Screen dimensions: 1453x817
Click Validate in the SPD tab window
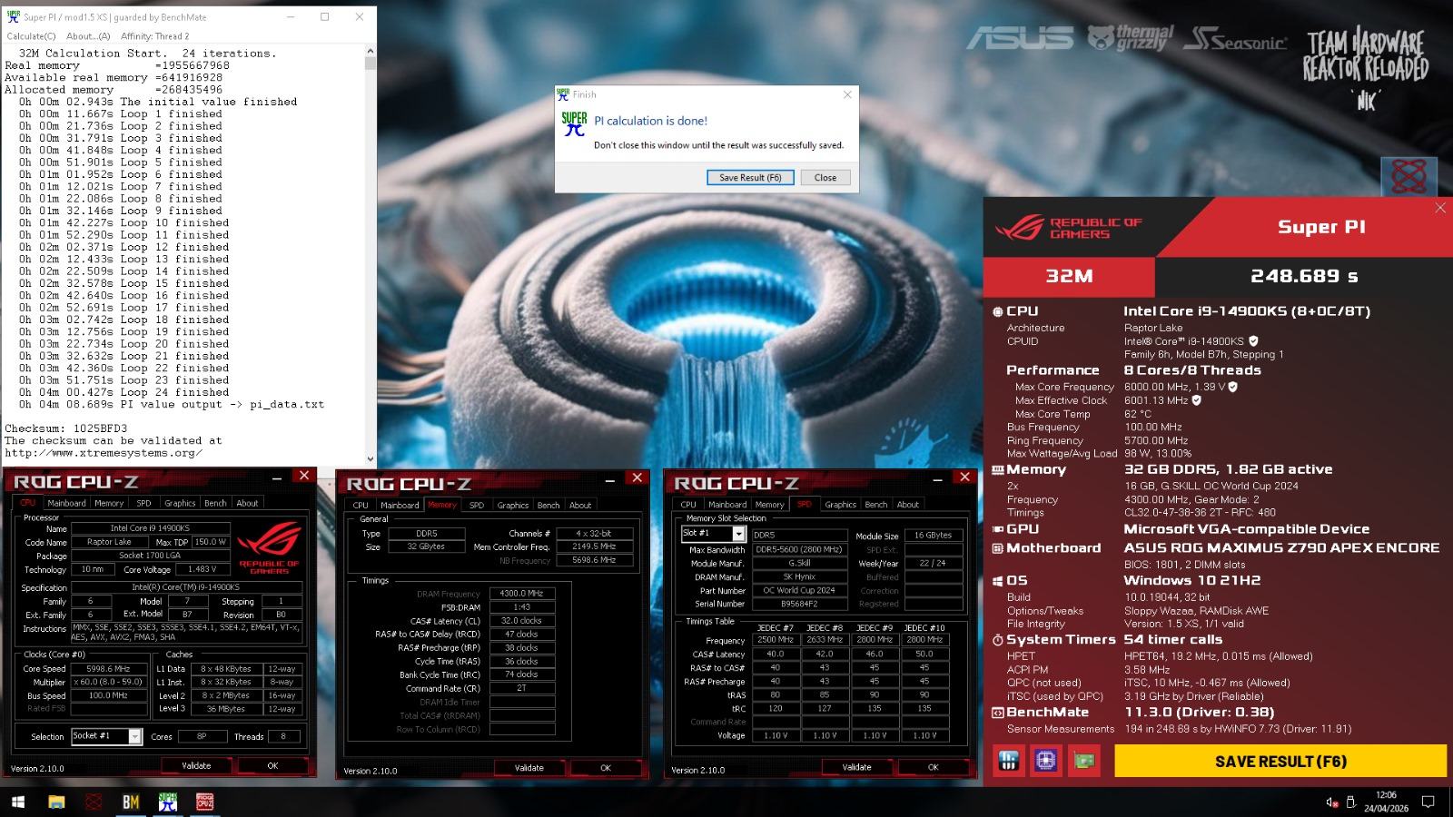pos(857,766)
